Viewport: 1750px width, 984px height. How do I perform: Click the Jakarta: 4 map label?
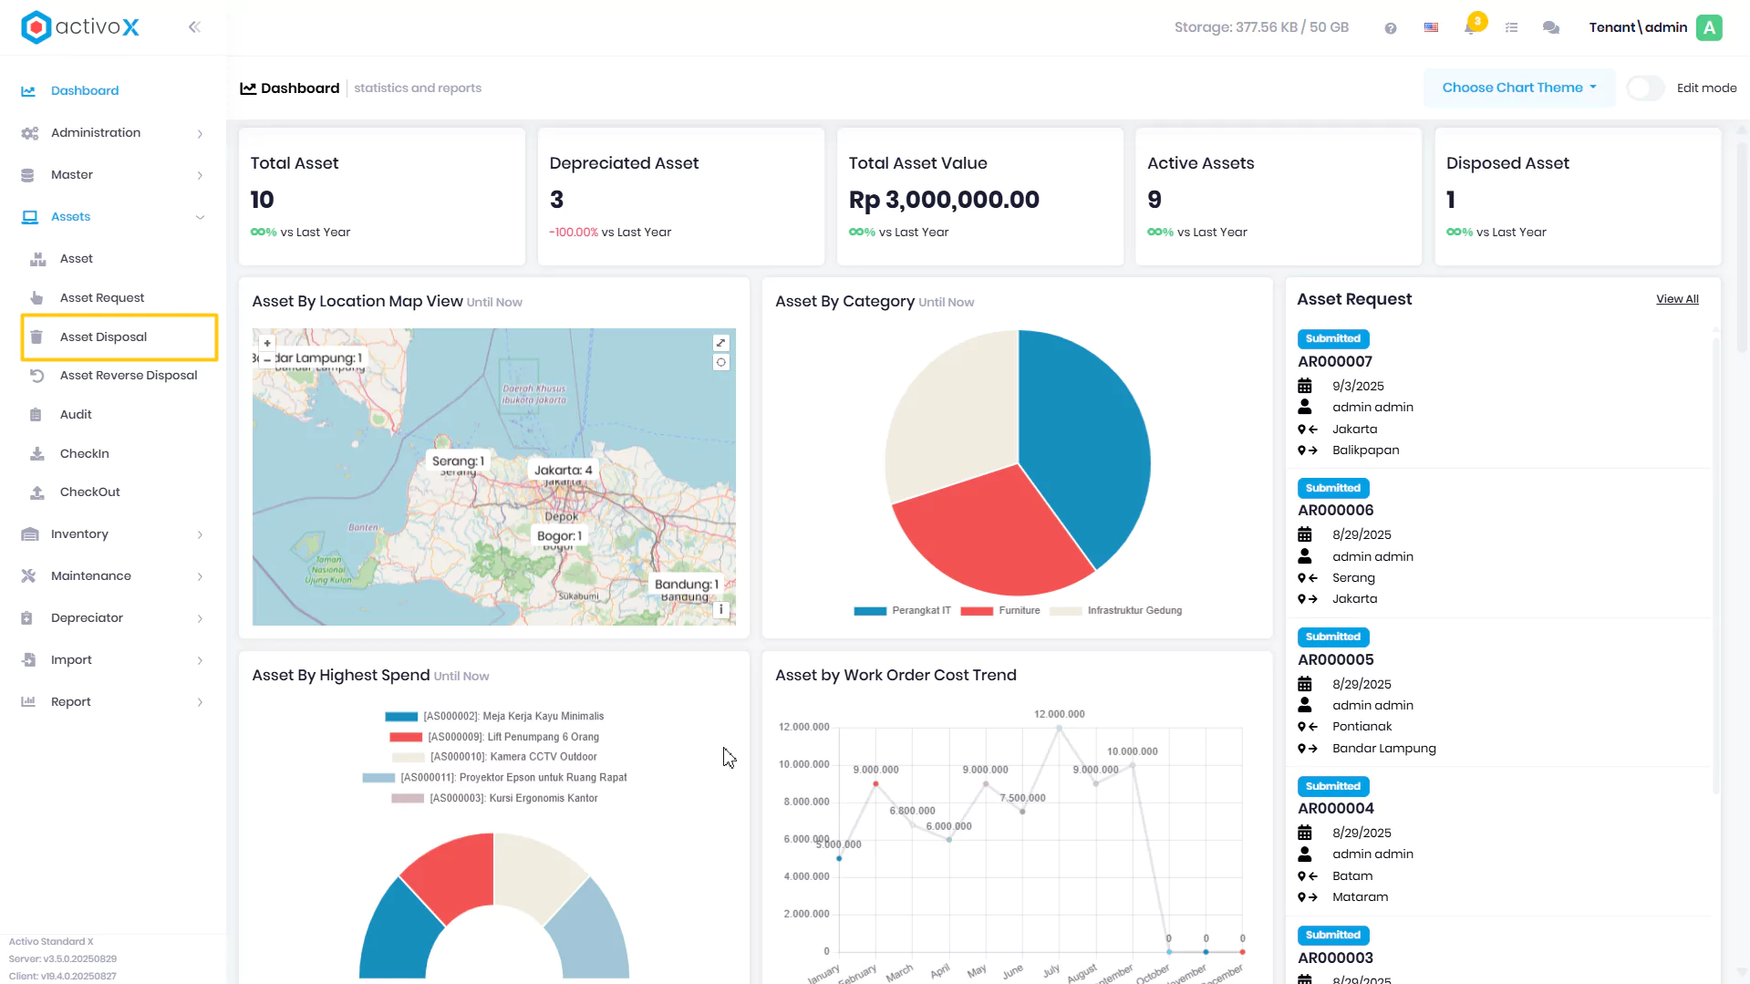point(563,471)
